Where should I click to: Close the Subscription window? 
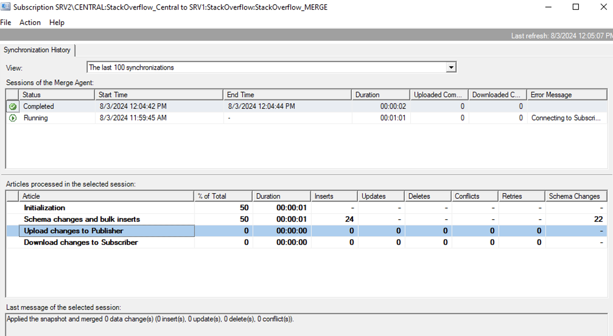tap(604, 7)
